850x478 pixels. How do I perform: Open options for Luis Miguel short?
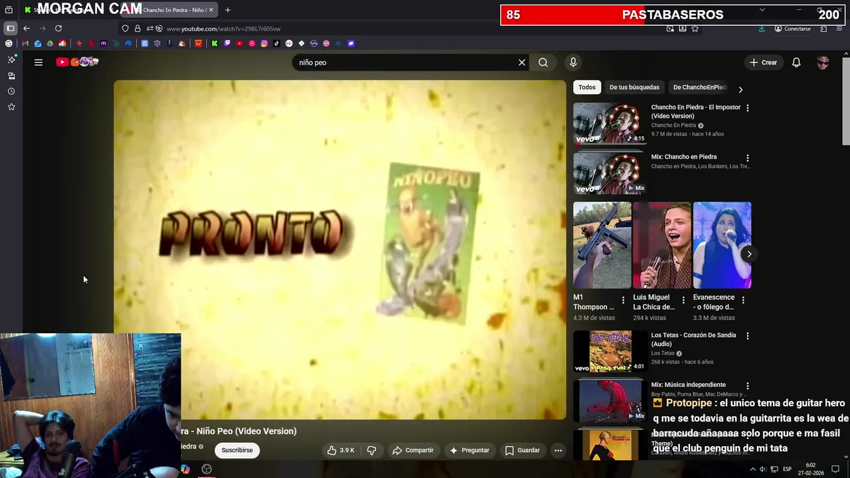683,301
